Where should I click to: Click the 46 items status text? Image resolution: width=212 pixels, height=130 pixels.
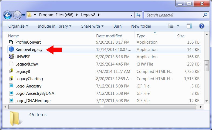click(38, 115)
